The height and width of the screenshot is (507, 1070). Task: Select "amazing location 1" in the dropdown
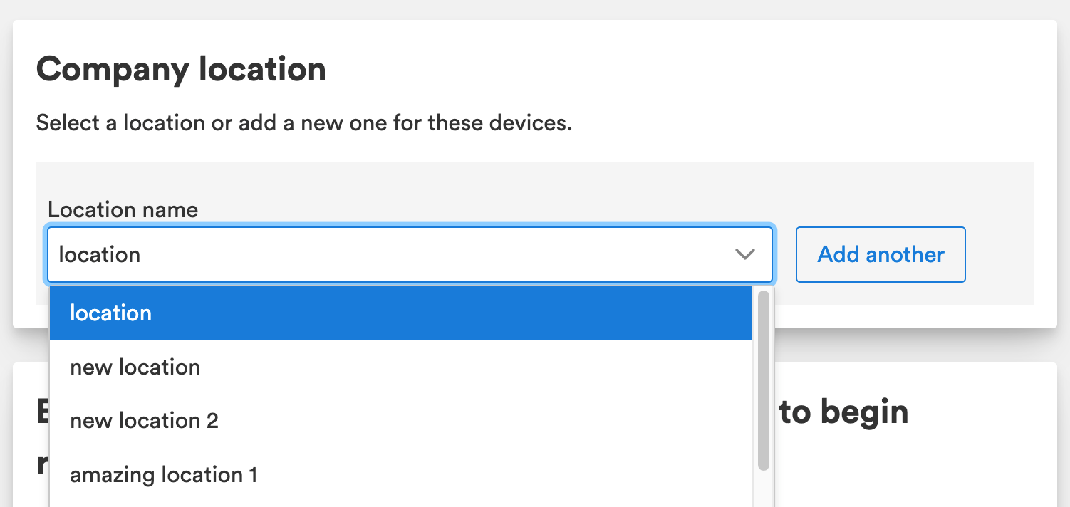tap(164, 475)
